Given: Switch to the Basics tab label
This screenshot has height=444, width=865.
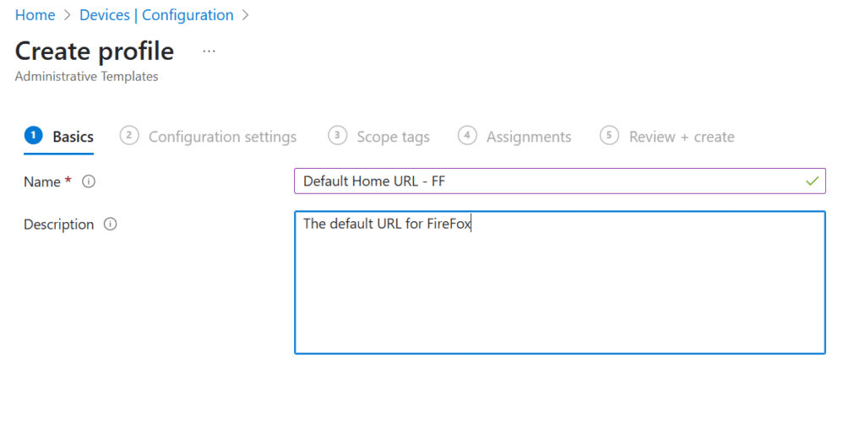Looking at the screenshot, I should pyautogui.click(x=73, y=137).
